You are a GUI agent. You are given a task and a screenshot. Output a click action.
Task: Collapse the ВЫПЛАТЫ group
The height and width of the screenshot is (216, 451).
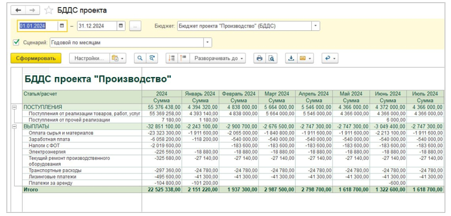tap(14, 126)
